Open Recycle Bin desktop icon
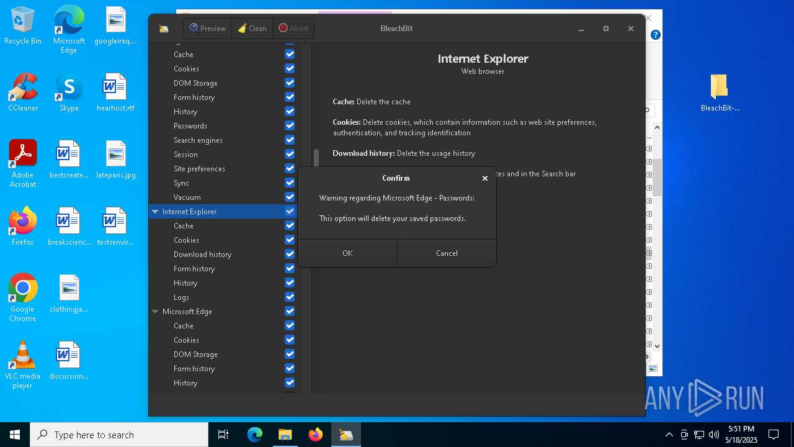The height and width of the screenshot is (447, 794). tap(23, 26)
